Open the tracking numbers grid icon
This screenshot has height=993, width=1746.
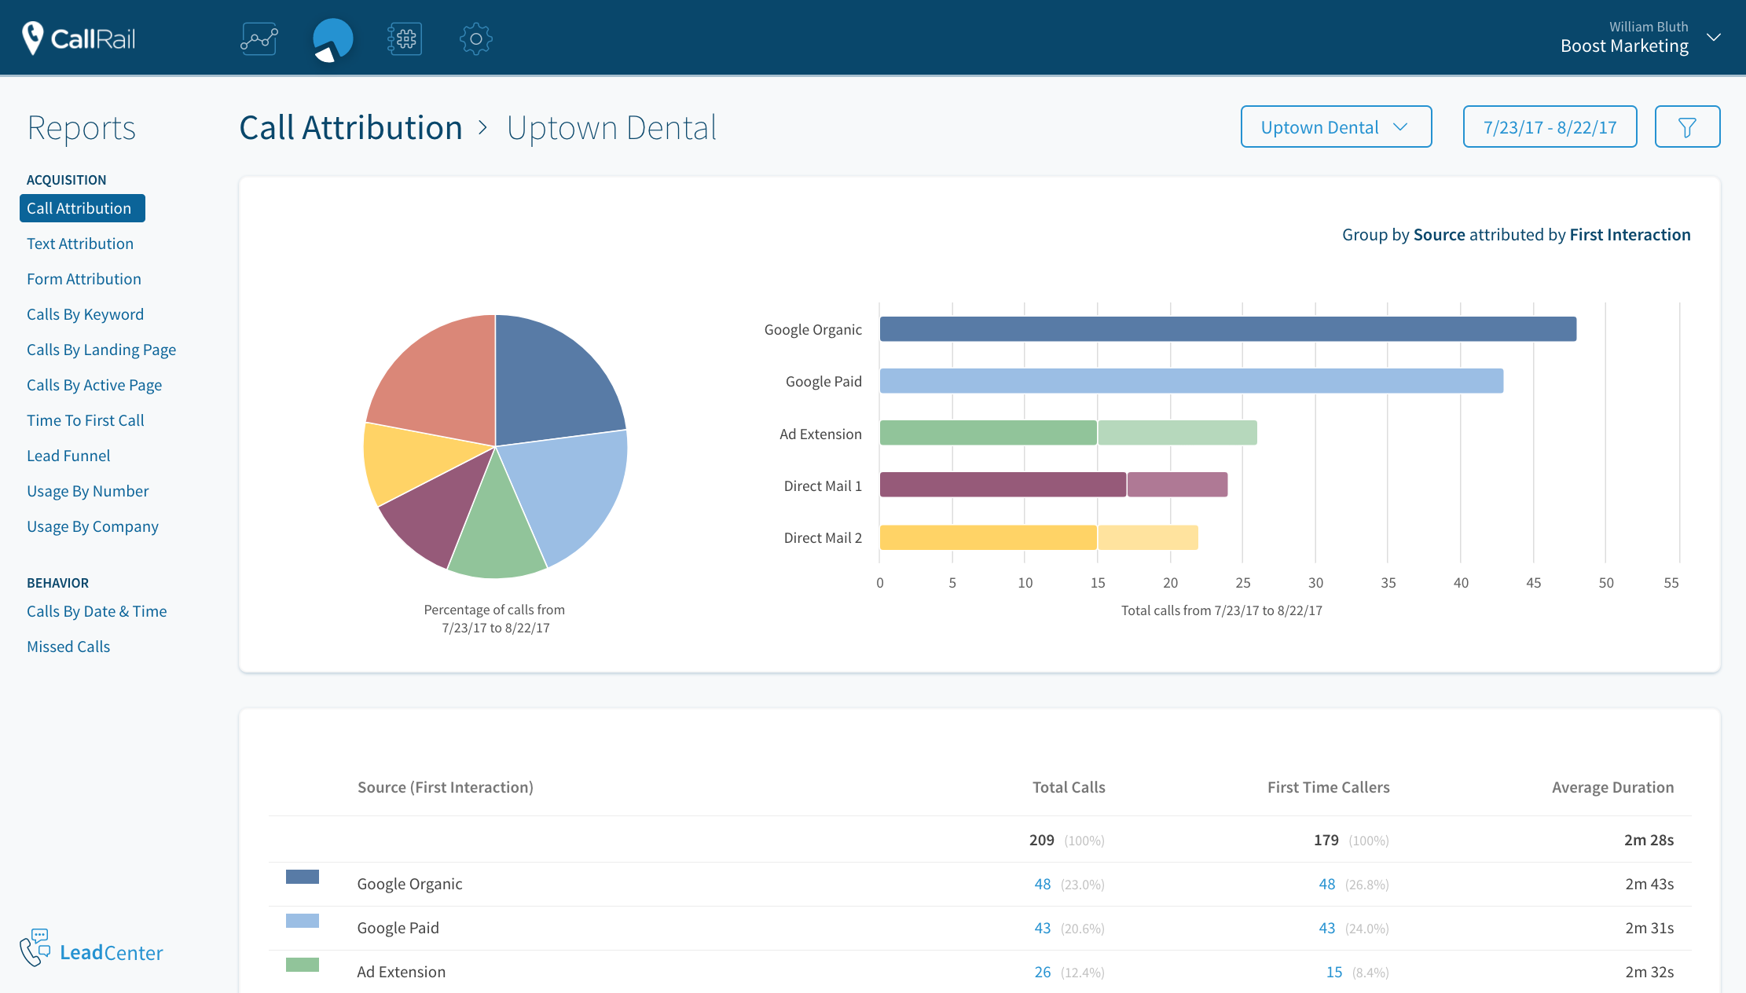click(405, 38)
